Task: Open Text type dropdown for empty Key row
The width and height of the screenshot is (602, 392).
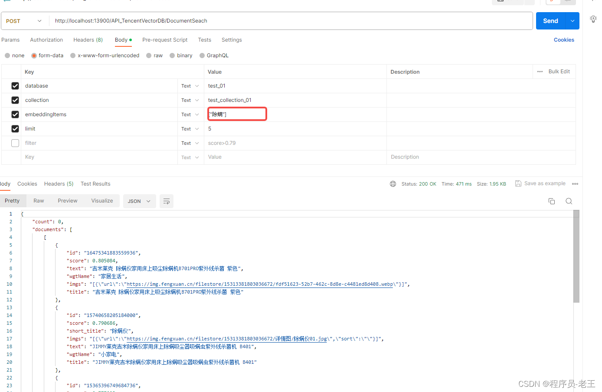Action: (190, 157)
